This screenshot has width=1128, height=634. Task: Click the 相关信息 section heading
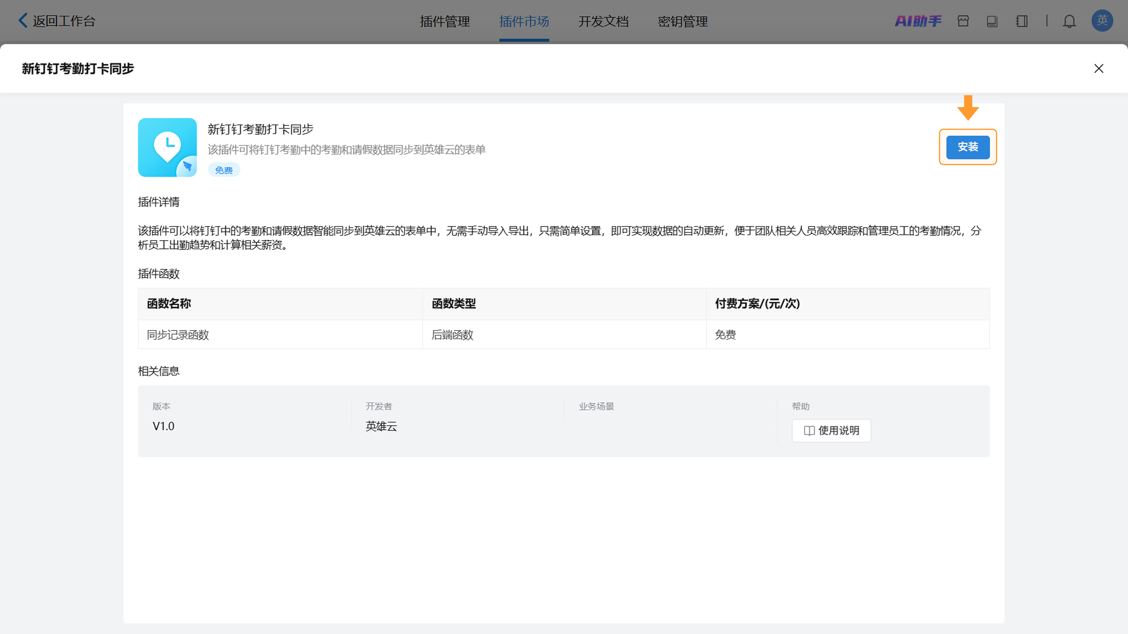click(159, 371)
